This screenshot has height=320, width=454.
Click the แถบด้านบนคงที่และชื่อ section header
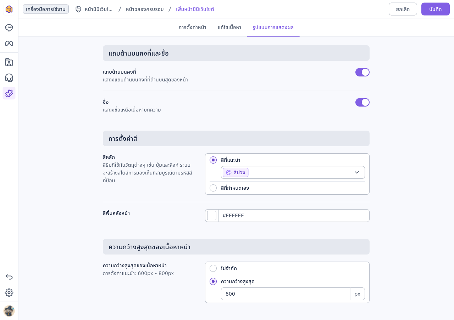click(236, 53)
